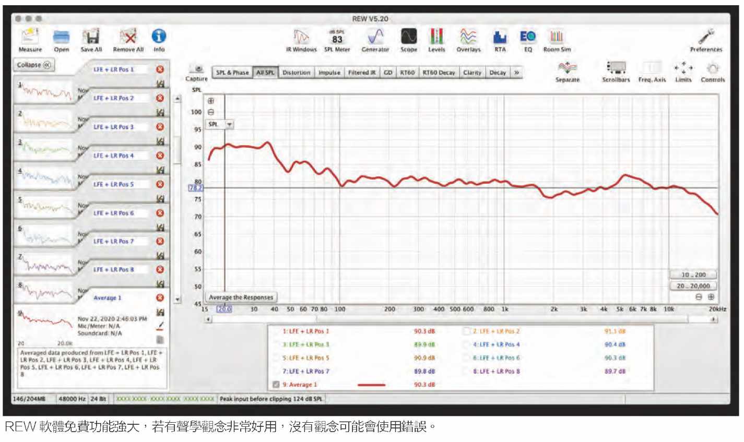Select the All SPL tab
This screenshot has height=442, width=744.
tap(265, 73)
